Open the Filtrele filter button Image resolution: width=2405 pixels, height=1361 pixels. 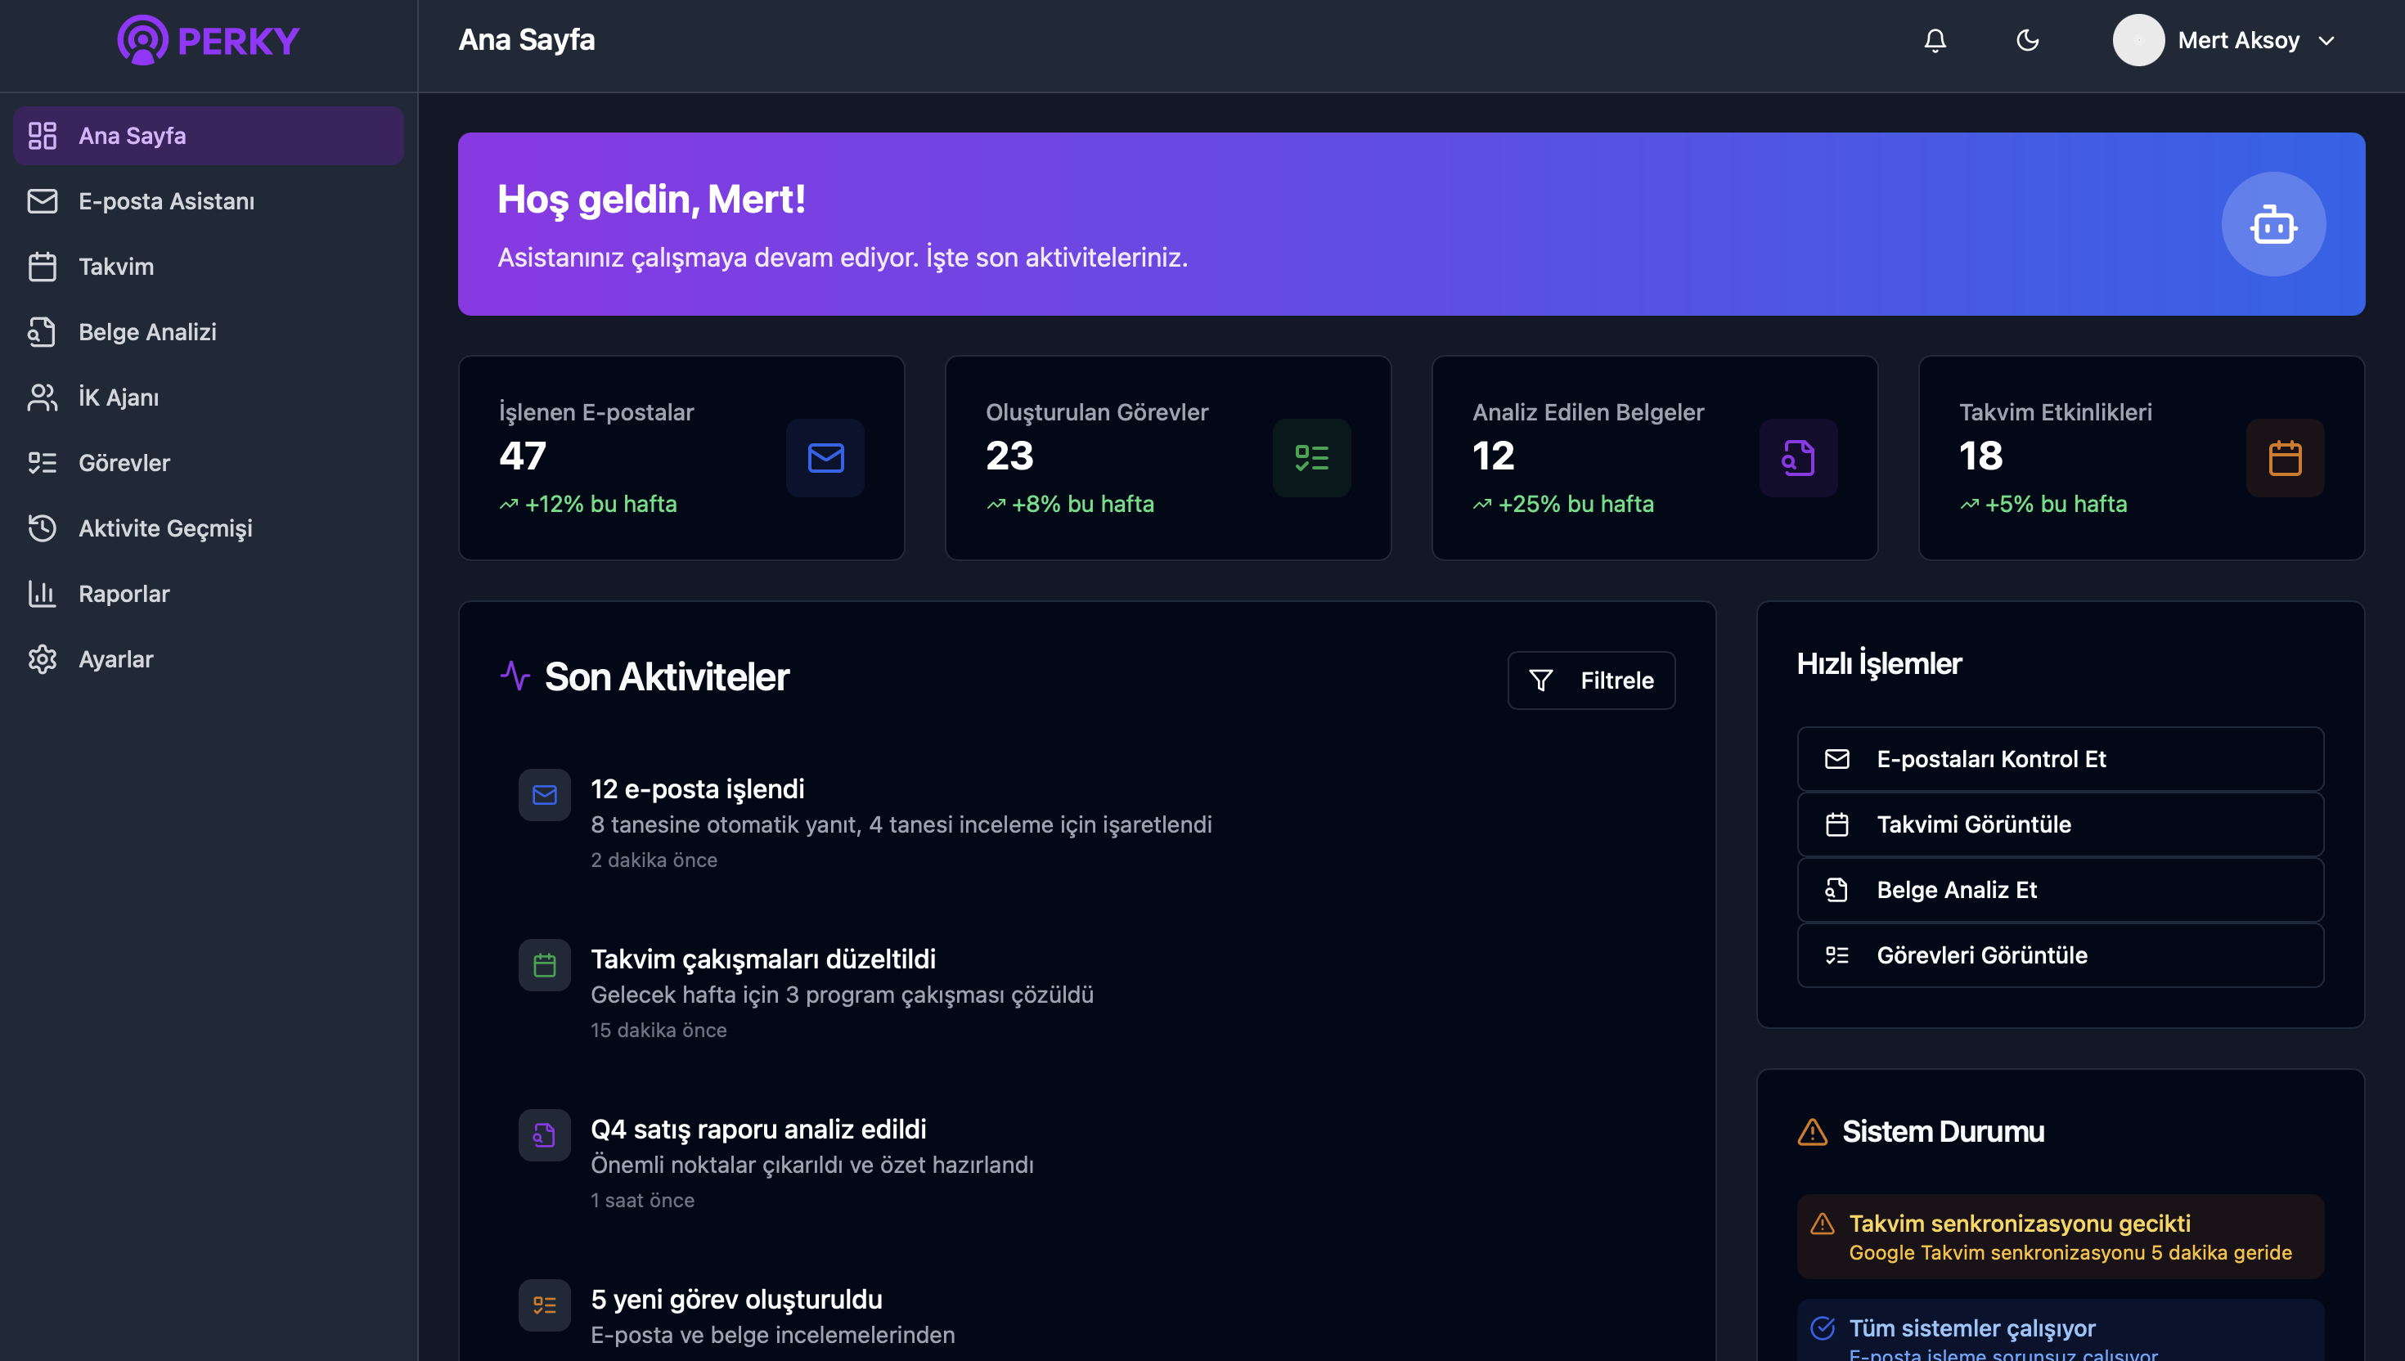(x=1591, y=680)
